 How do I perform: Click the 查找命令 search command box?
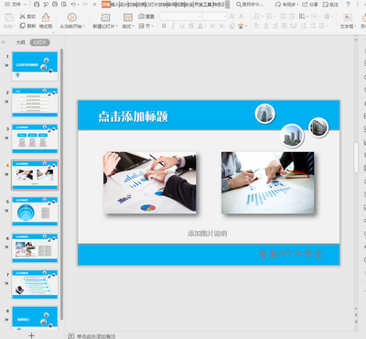(x=250, y=5)
